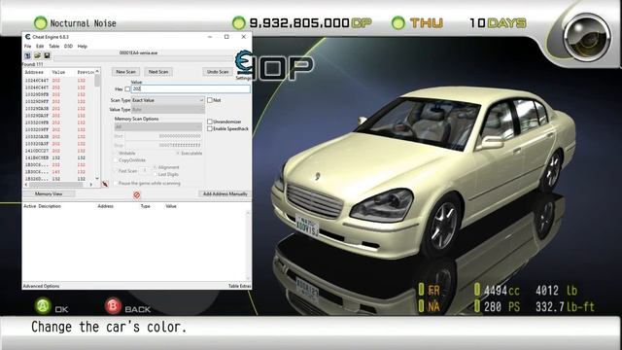Screen dimensions: 622x350
Task: Open the Value Type dropdown
Action: 168,110
